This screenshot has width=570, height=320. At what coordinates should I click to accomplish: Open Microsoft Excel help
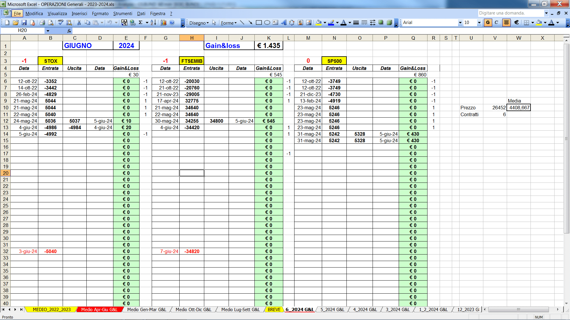172,23
